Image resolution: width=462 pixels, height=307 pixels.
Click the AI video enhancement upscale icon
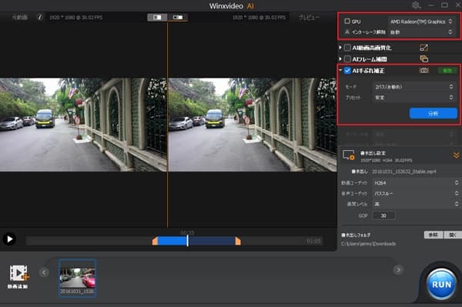click(423, 48)
